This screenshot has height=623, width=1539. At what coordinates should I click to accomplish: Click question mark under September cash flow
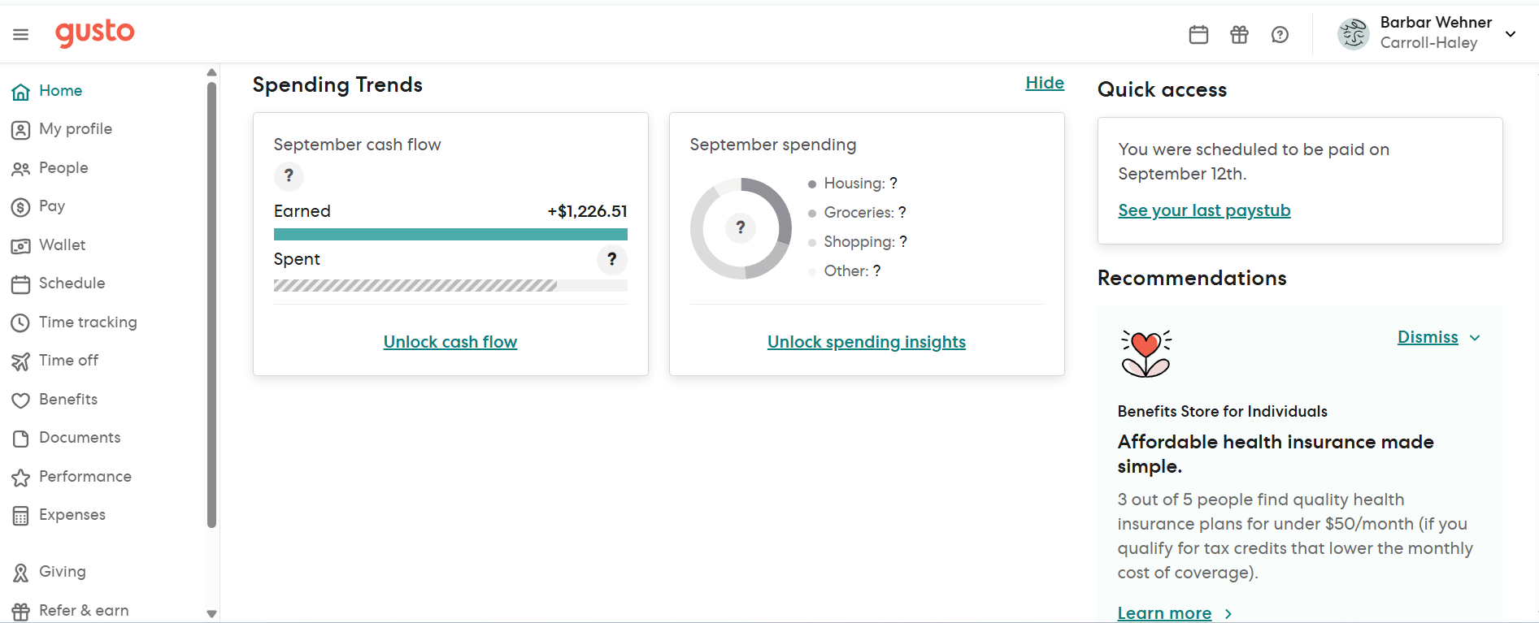point(289,175)
